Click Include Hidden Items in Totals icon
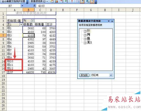Image resolution: width=141 pixels, height=111 pixels. tap(78, 1)
